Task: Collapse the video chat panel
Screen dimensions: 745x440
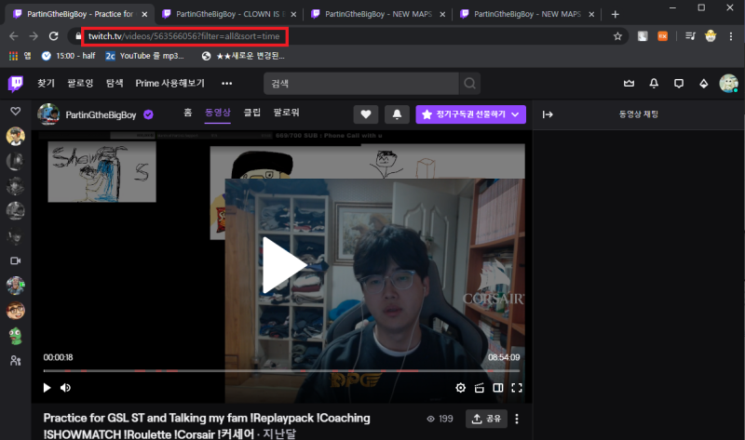Action: pyautogui.click(x=548, y=114)
